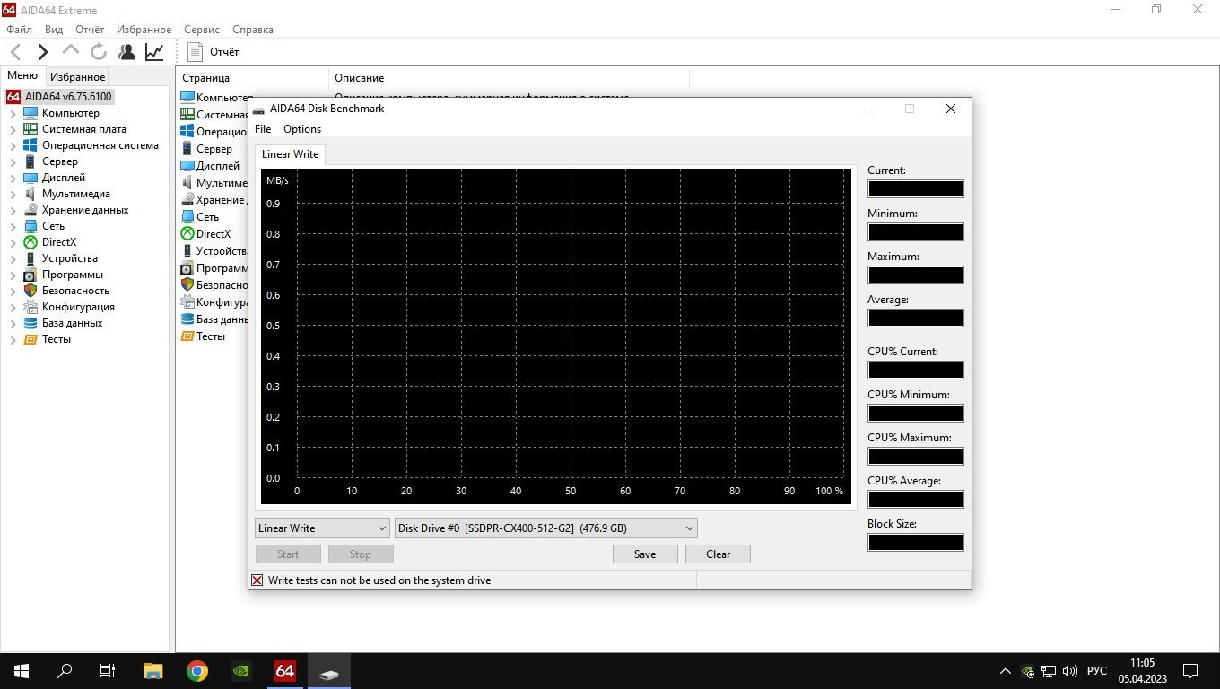
Task: Select Хранение данных in left tree
Action: point(85,210)
